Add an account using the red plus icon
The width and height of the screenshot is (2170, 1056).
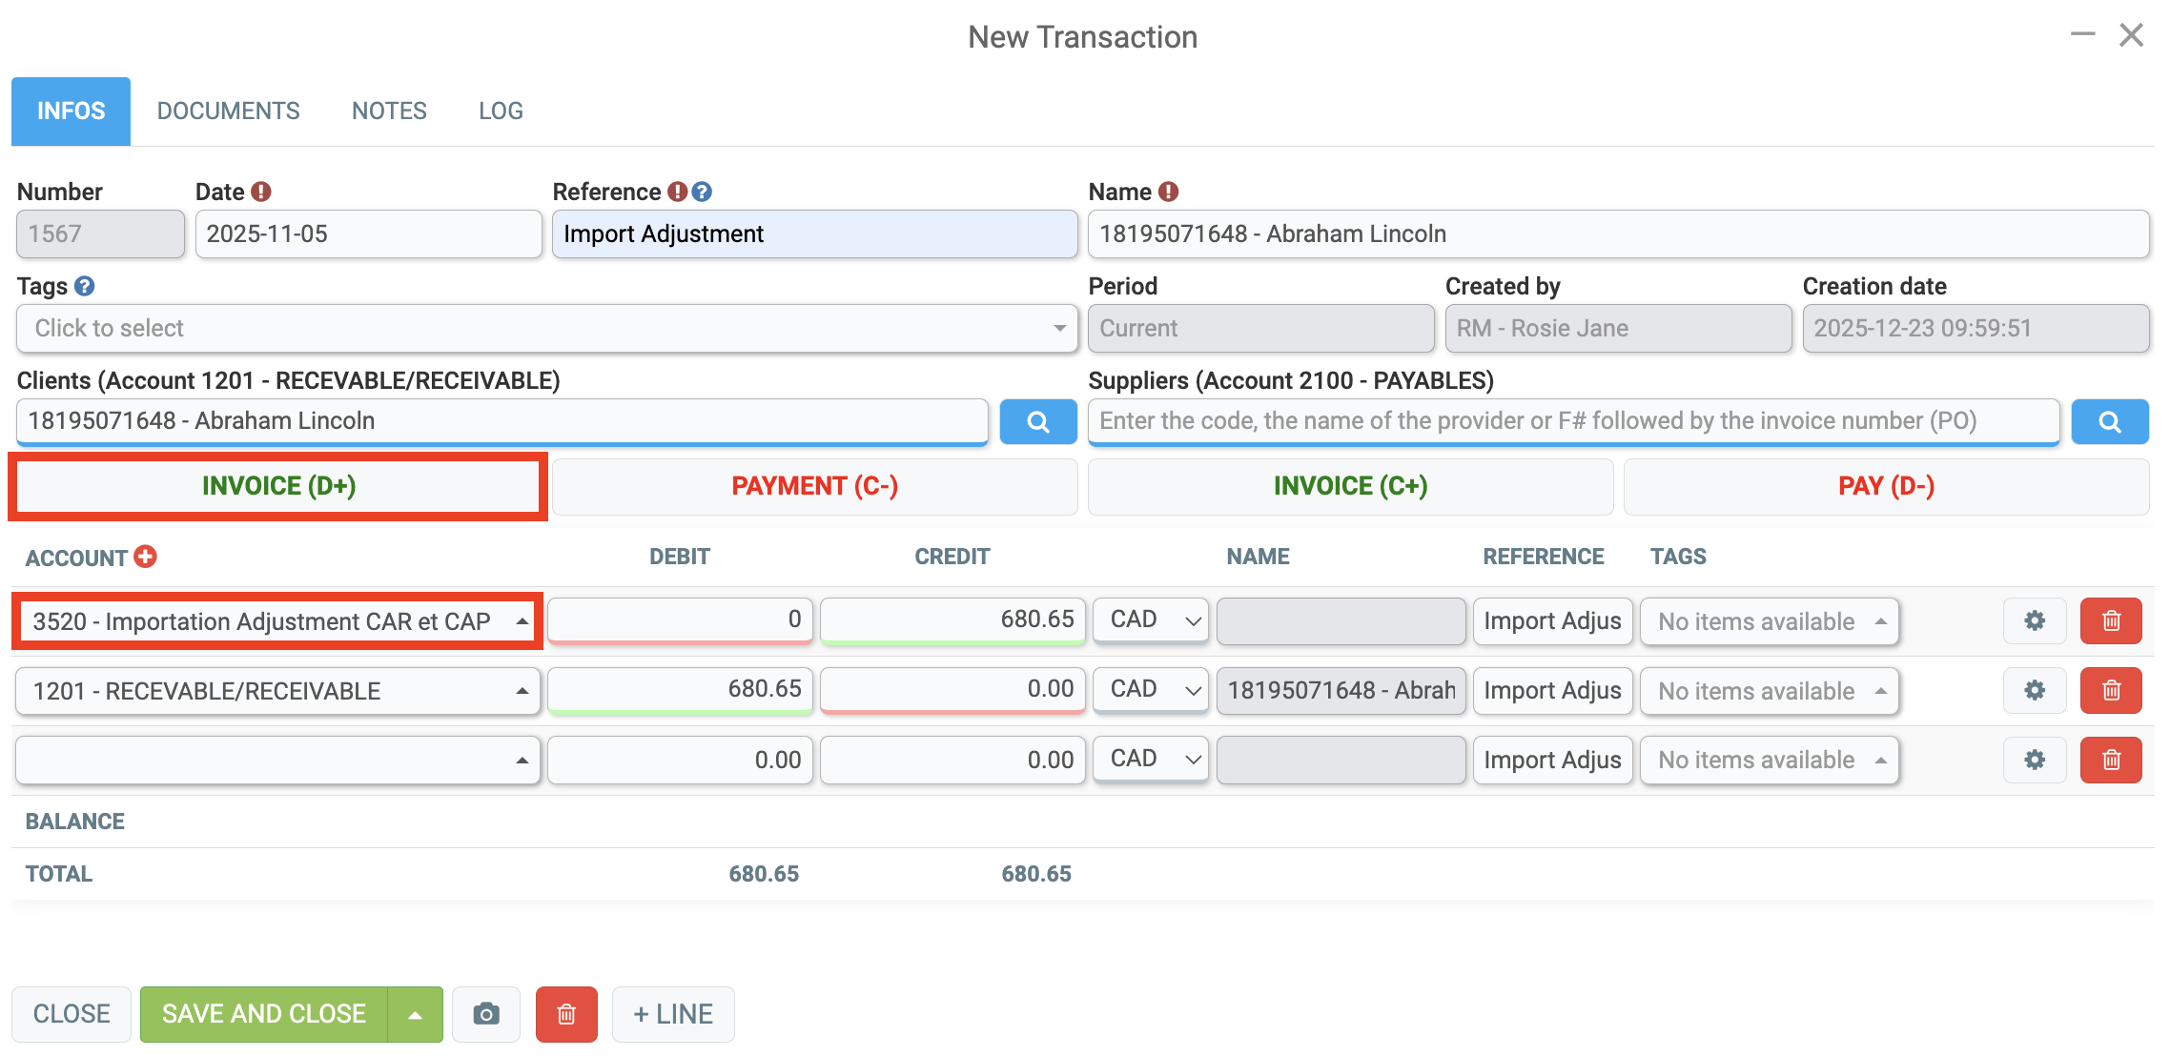(x=145, y=557)
